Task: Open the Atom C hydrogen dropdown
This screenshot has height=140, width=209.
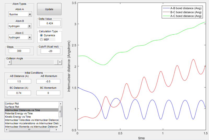Action: (20, 37)
